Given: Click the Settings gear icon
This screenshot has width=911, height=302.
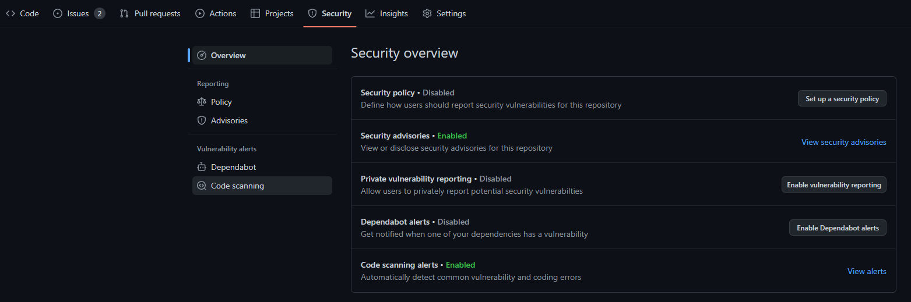Looking at the screenshot, I should point(427,13).
